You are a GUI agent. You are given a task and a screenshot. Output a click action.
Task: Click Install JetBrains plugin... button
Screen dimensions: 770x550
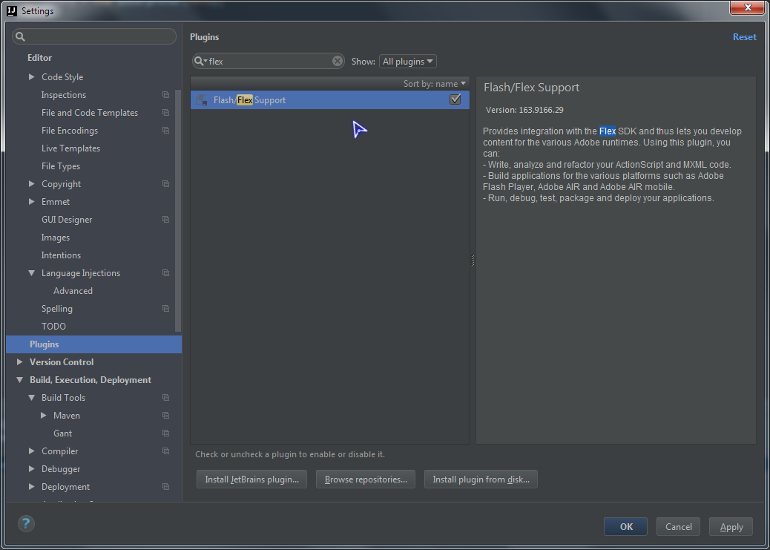click(x=252, y=479)
